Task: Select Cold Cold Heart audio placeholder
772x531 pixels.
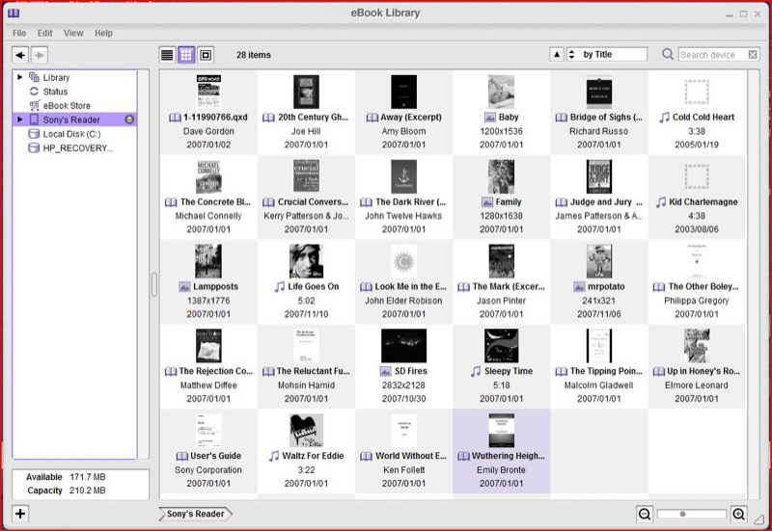Action: tap(697, 92)
